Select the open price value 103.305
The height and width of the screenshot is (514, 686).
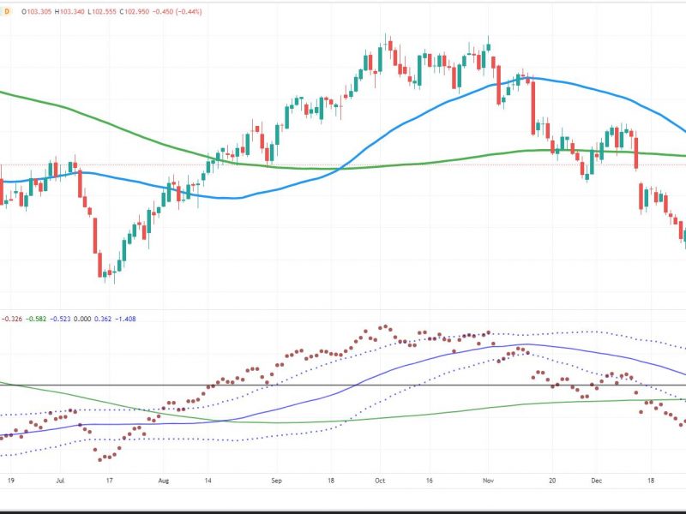coord(39,12)
